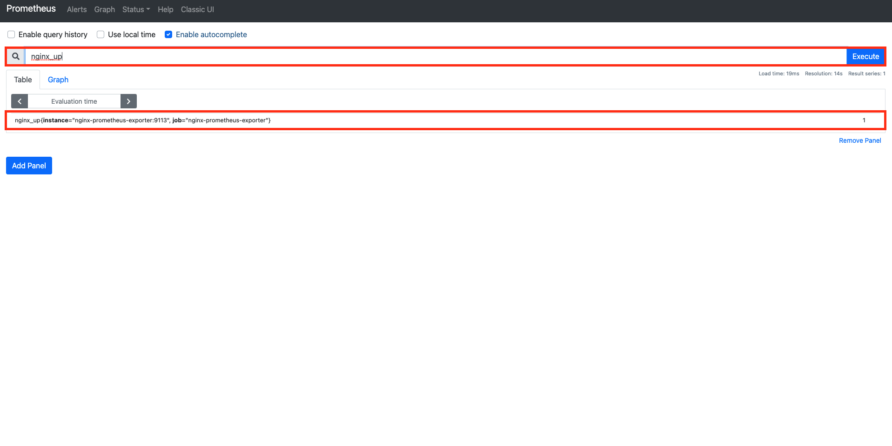This screenshot has width=892, height=446.
Task: Click the Result series: 1 text
Action: coord(867,73)
